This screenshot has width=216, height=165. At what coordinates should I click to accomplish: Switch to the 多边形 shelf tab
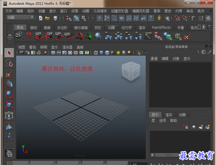62,28
